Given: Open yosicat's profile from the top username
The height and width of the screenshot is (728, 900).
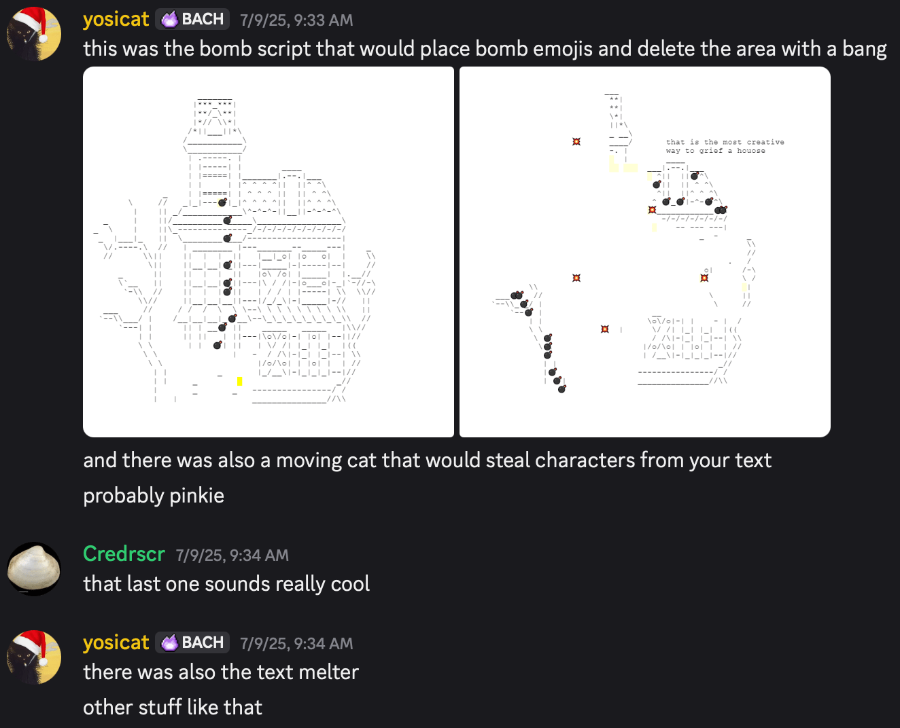Looking at the screenshot, I should 116,20.
